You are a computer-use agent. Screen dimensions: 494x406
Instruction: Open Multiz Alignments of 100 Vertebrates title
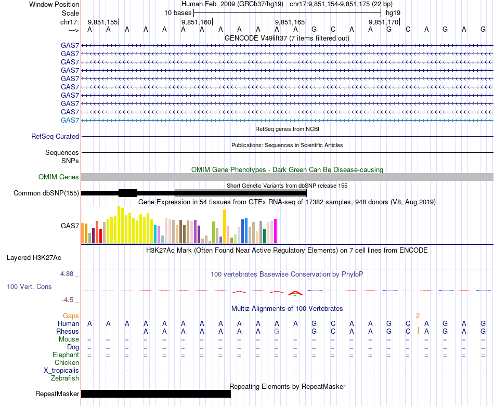(x=287, y=309)
